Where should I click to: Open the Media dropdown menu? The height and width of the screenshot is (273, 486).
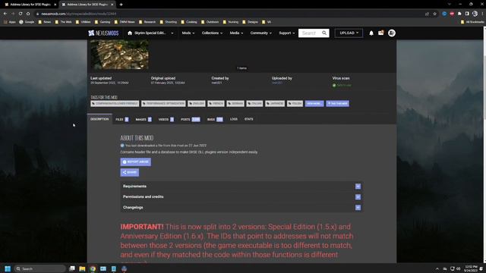pos(236,33)
